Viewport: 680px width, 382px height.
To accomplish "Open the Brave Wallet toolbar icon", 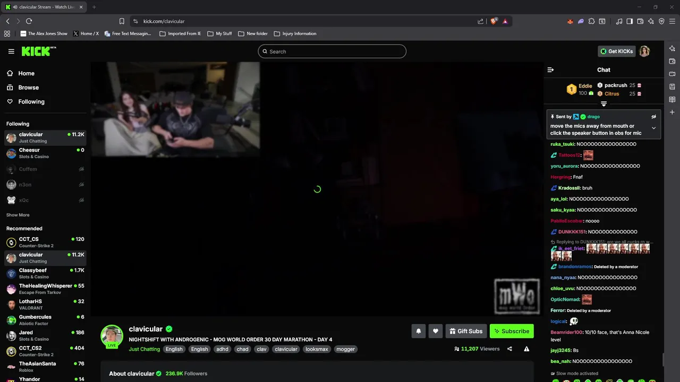I will [x=640, y=21].
